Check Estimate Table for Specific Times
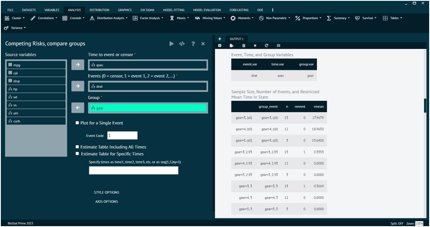Screen dimensions: 430x227 tap(77, 154)
